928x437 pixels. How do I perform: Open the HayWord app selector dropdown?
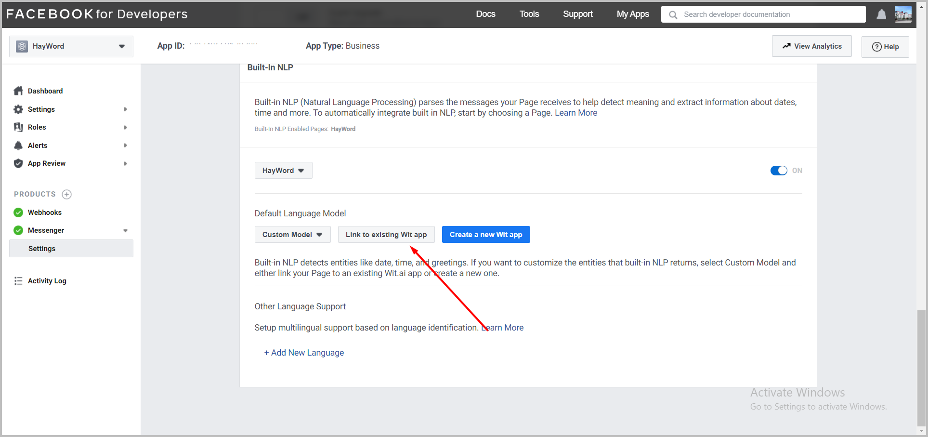click(71, 46)
